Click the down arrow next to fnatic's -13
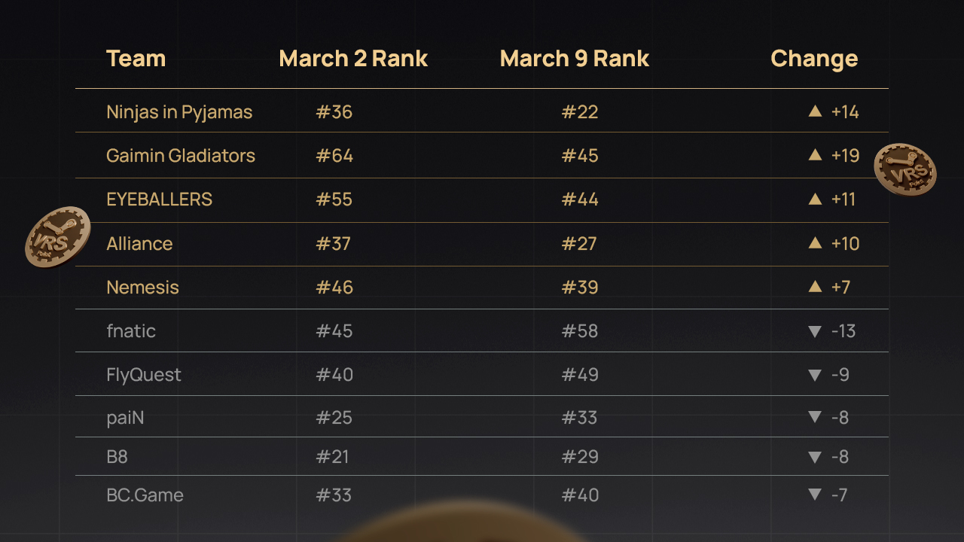Viewport: 964px width, 542px height. (814, 331)
